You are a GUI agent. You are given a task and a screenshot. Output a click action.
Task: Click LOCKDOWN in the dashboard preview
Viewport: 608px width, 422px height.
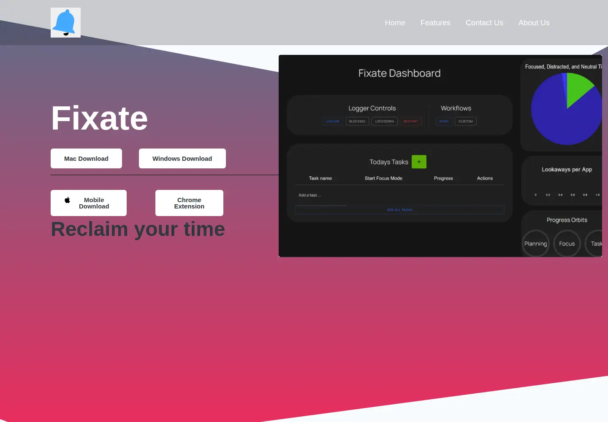pyautogui.click(x=384, y=122)
